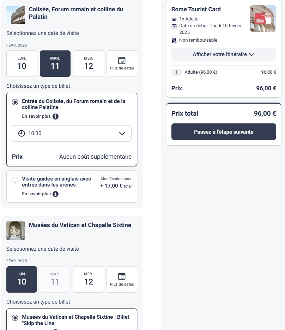Click the adult travelers icon in summary
285x330 pixels.
pos(174,19)
